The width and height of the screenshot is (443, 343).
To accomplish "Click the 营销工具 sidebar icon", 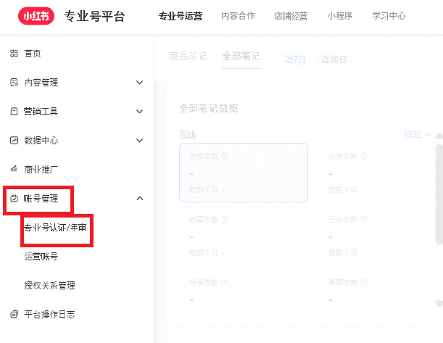I will [x=14, y=112].
